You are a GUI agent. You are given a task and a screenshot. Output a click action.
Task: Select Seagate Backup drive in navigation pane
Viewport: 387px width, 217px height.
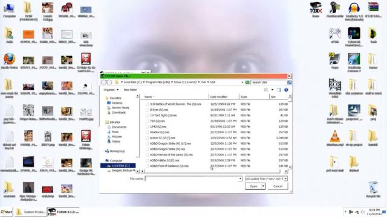pyautogui.click(x=122, y=171)
